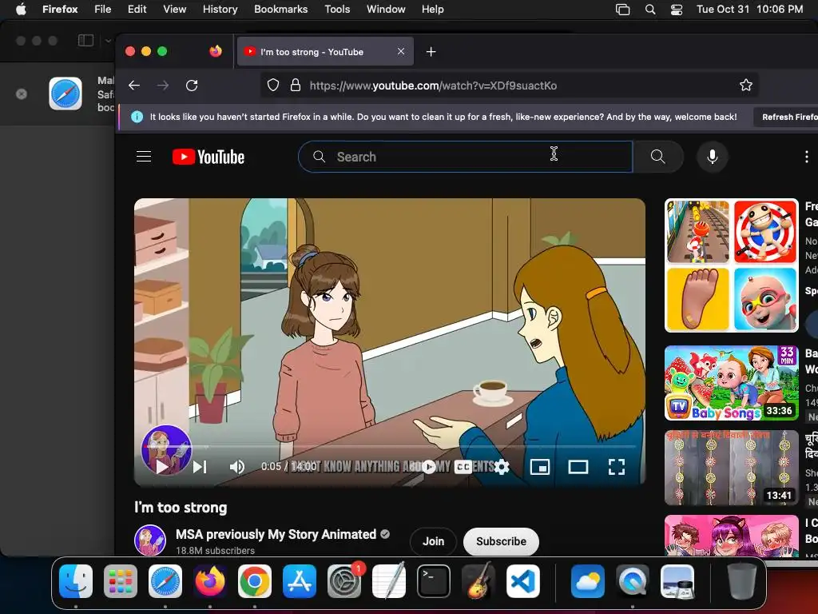This screenshot has width=818, height=614.
Task: Play the video
Action: (162, 466)
